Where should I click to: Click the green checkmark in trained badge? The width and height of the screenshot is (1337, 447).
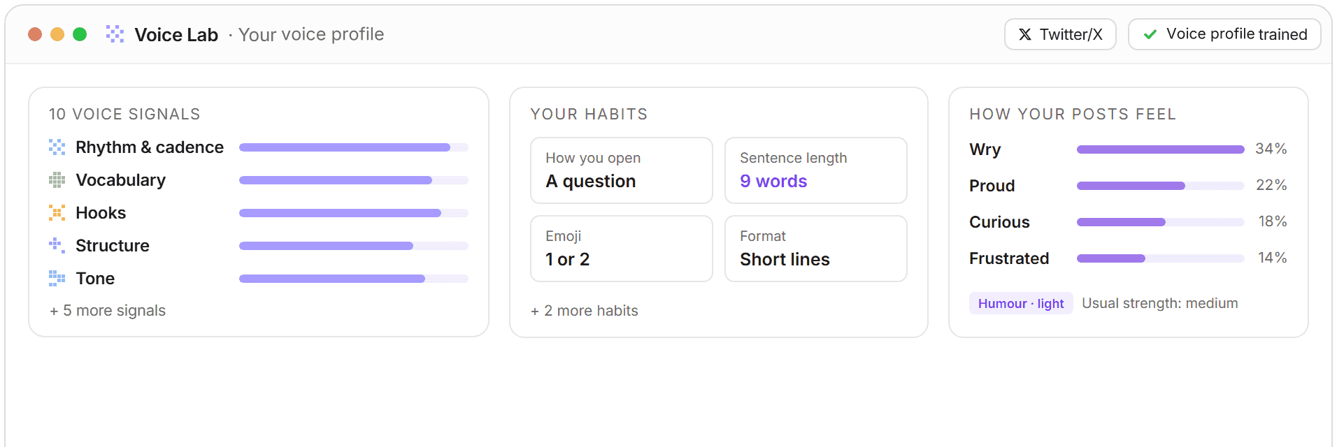coord(1150,34)
